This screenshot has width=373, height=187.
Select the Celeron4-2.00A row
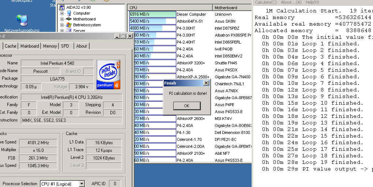click(x=191, y=146)
